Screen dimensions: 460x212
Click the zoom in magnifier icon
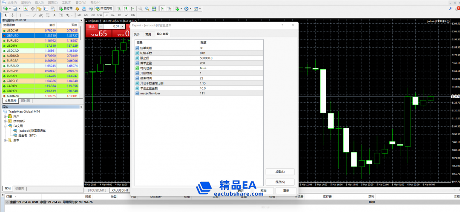[140, 8]
